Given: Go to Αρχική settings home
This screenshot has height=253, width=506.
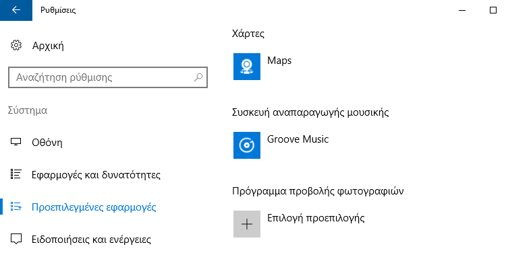Looking at the screenshot, I should point(48,46).
